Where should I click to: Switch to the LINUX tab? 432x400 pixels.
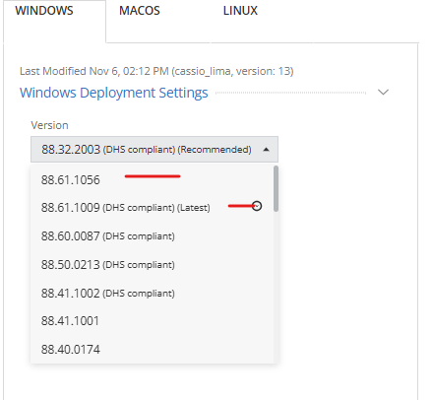(x=240, y=11)
